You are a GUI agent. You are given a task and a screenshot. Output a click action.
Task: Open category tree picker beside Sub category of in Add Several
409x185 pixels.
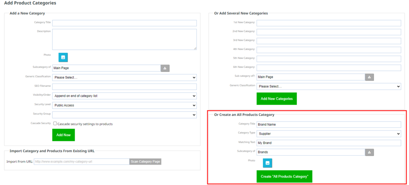369,77
